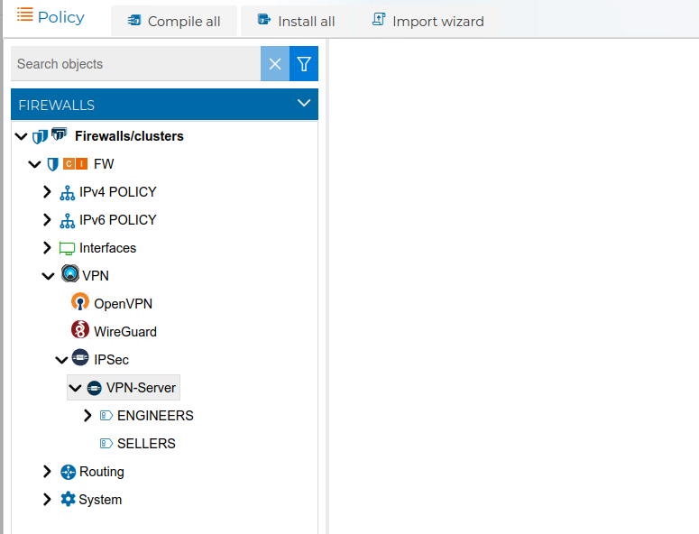Click the Install all button
699x534 pixels.
click(296, 21)
